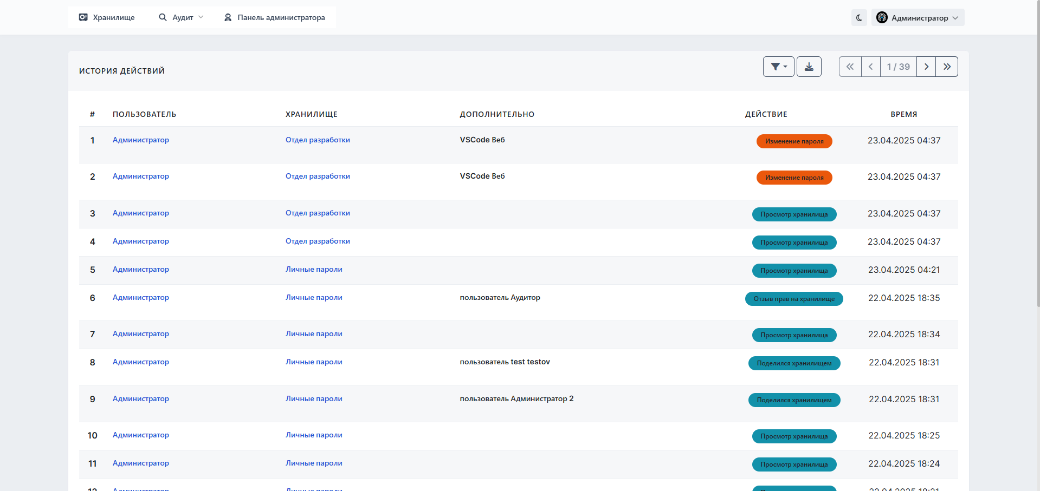This screenshot has height=491, width=1040.
Task: Open the filter funnel dropdown
Action: 778,67
